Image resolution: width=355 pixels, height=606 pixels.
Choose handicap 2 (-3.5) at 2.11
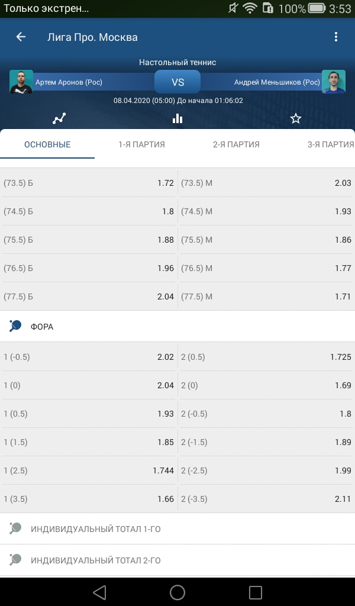tap(266, 499)
